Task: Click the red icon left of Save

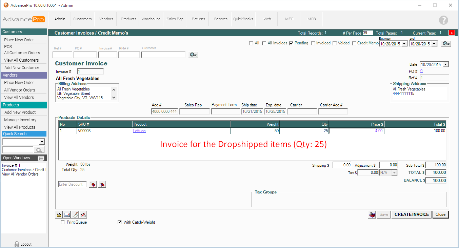Action: tap(372, 214)
